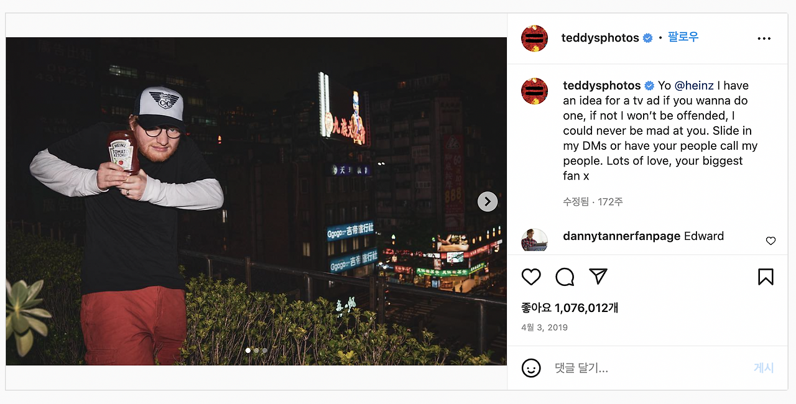
Task: Share the post with the paper plane icon
Action: pyautogui.click(x=598, y=277)
